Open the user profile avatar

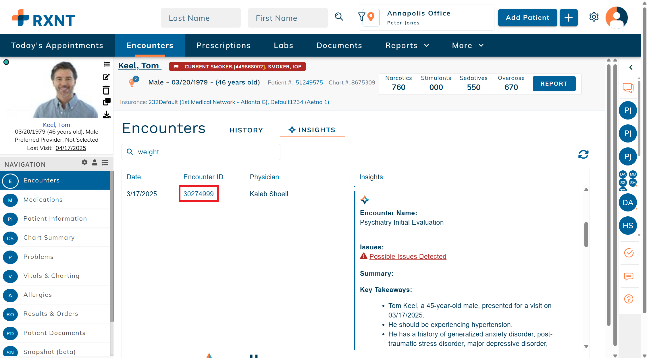coord(617,17)
